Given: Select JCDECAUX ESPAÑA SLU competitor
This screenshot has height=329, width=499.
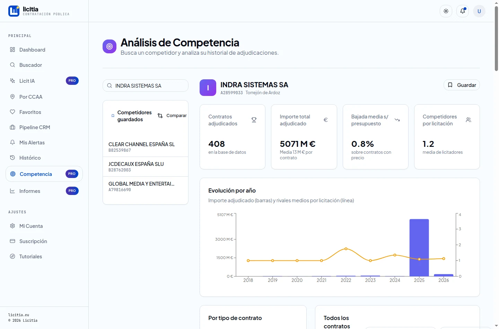Looking at the screenshot, I should click(x=146, y=167).
